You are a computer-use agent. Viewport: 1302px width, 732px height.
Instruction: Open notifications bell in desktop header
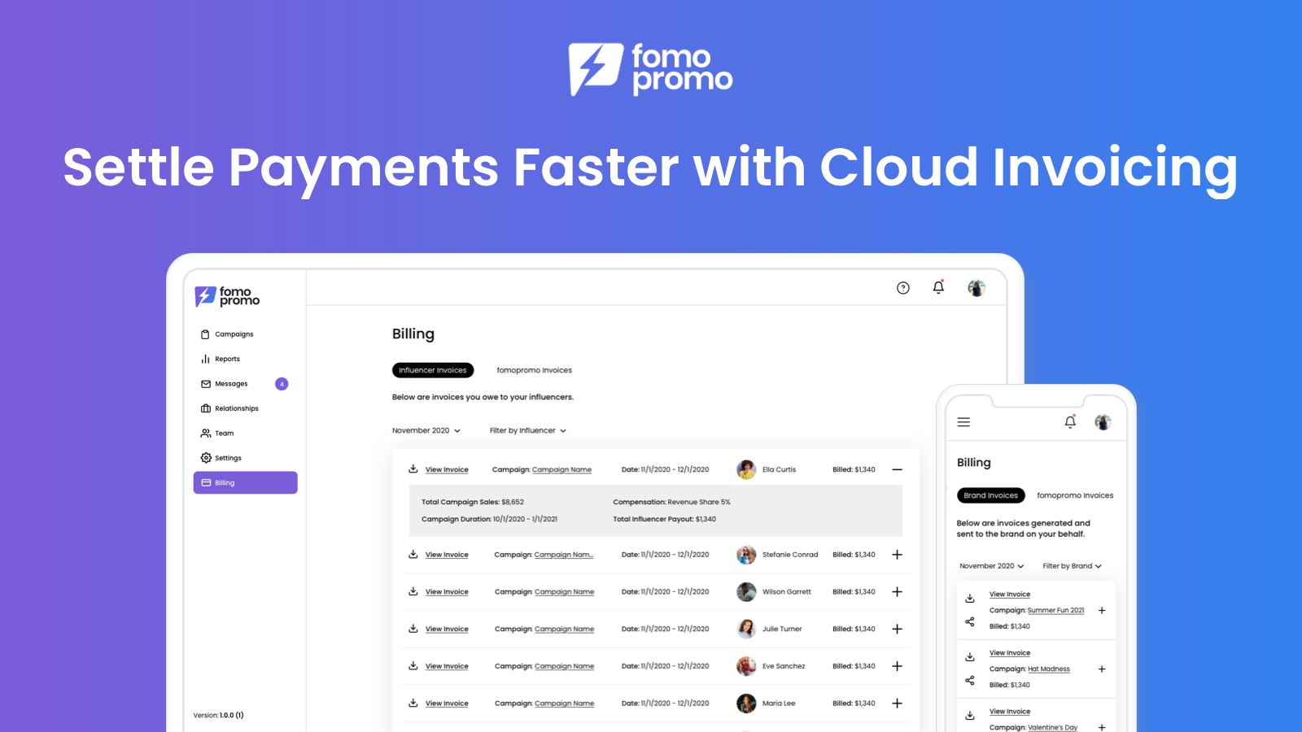938,287
